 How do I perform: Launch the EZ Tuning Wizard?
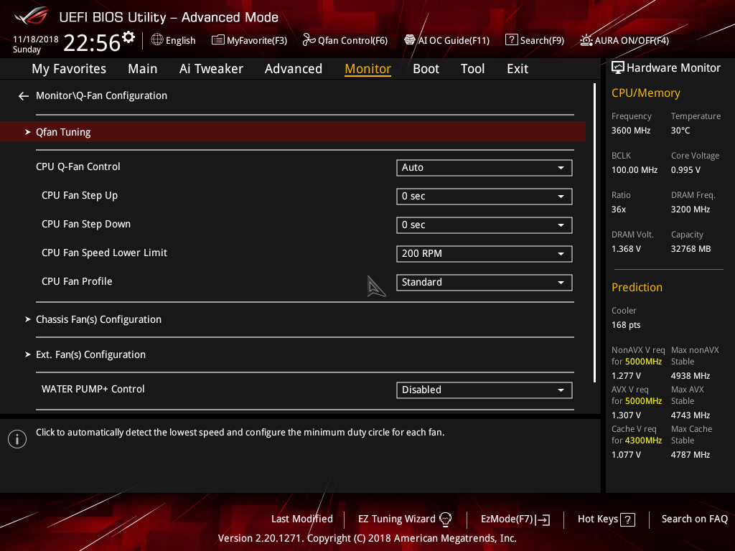tap(405, 519)
